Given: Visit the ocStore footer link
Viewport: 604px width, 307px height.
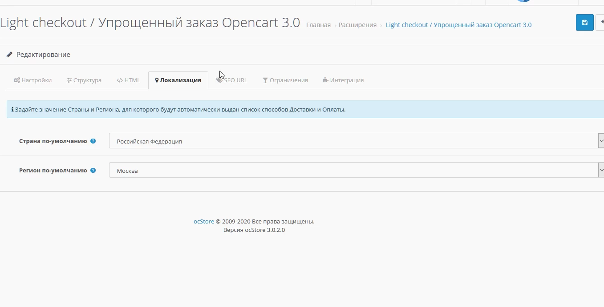Looking at the screenshot, I should tap(204, 221).
